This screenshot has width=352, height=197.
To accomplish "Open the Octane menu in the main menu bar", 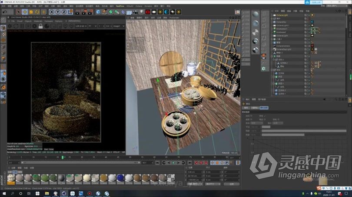I will (x=139, y=6).
